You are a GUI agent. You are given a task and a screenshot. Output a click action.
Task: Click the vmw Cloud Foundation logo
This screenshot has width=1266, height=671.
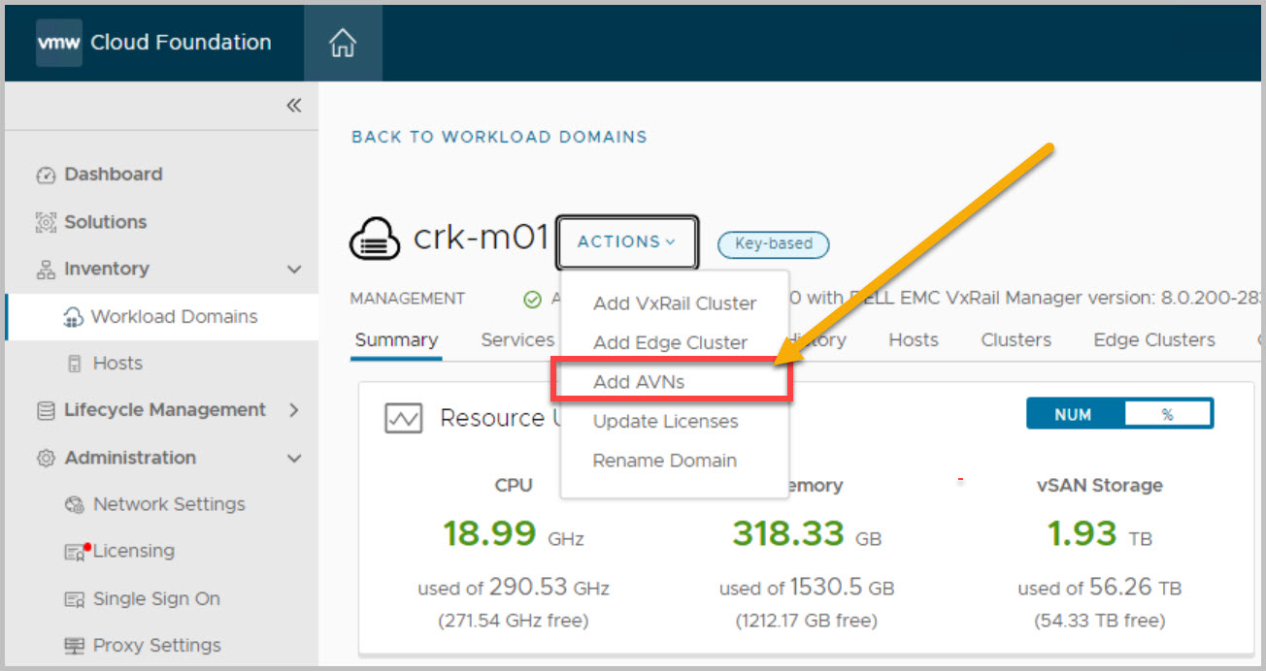[154, 43]
